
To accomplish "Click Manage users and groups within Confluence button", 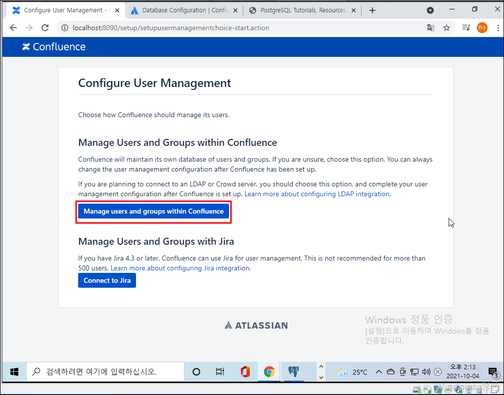I will click(x=153, y=211).
